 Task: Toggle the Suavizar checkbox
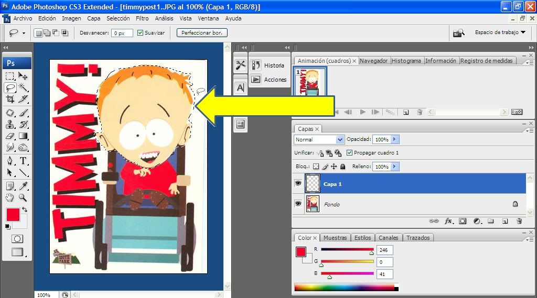tap(140, 33)
